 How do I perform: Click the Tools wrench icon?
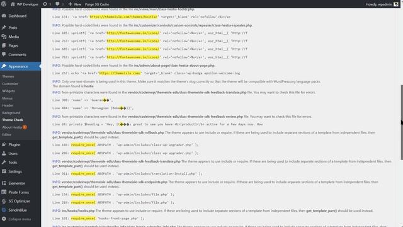[x=4, y=162]
